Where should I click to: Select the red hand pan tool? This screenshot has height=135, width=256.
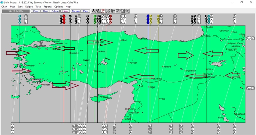pos(103,11)
